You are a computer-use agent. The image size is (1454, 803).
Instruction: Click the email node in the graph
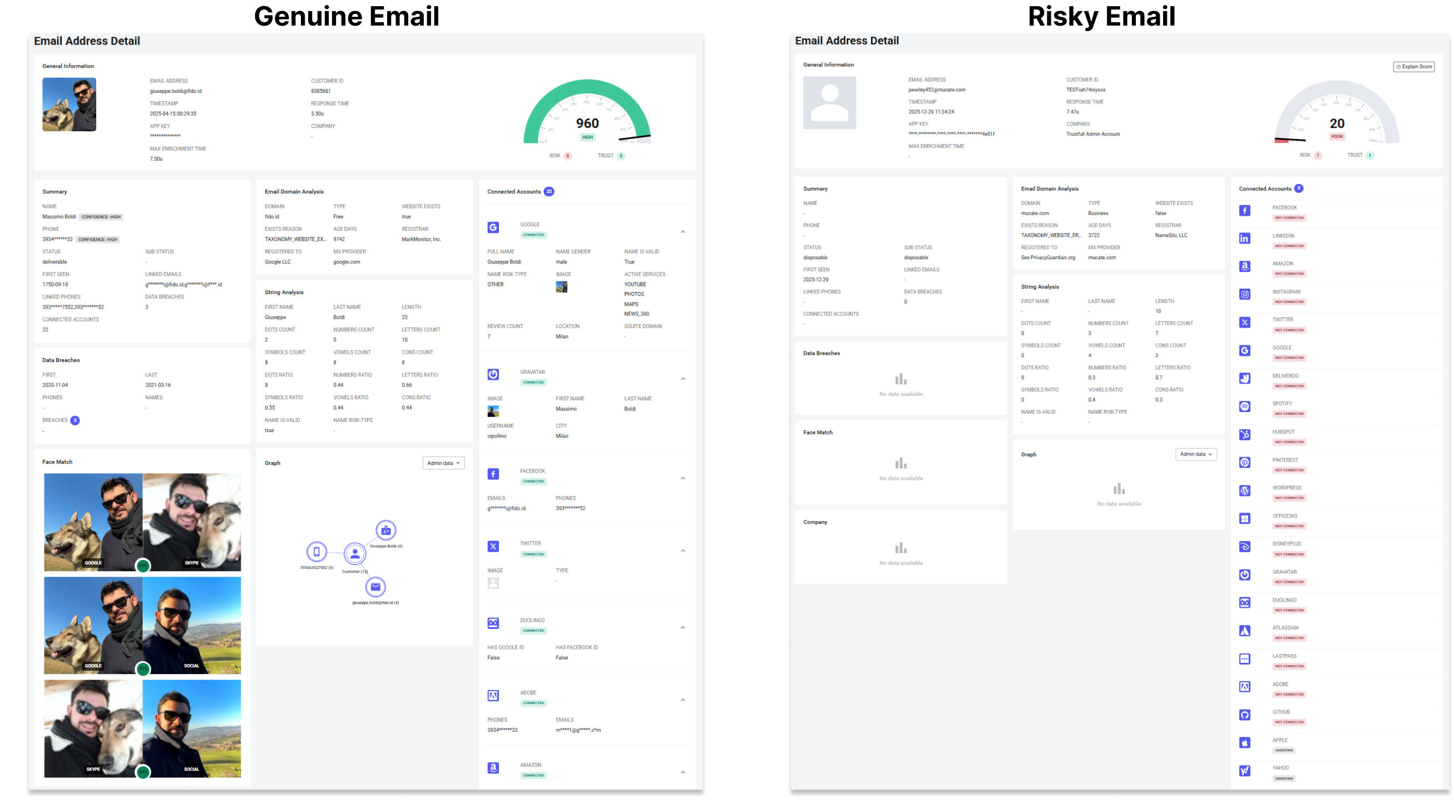tap(375, 587)
